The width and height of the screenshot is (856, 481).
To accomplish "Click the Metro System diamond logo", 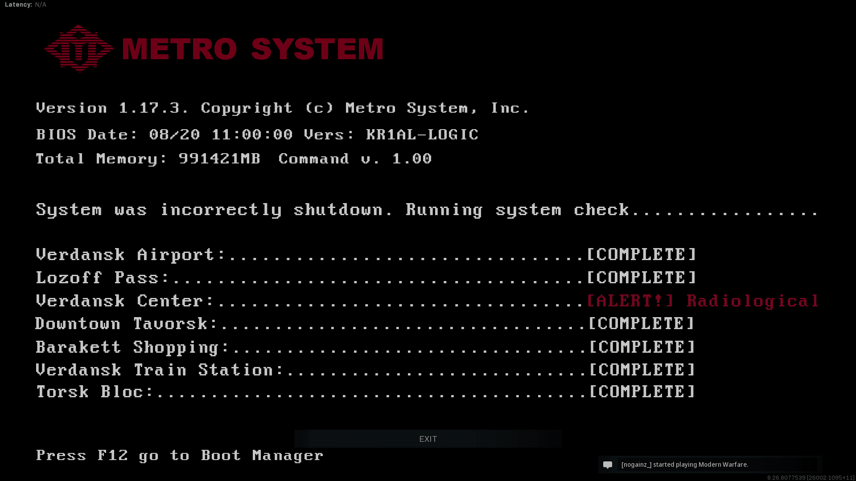I will [x=79, y=48].
